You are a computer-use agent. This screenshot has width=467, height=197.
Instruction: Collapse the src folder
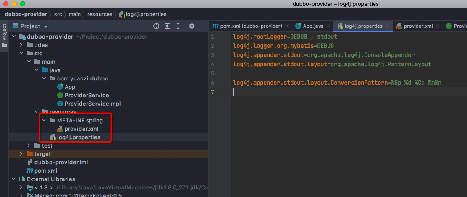21,54
